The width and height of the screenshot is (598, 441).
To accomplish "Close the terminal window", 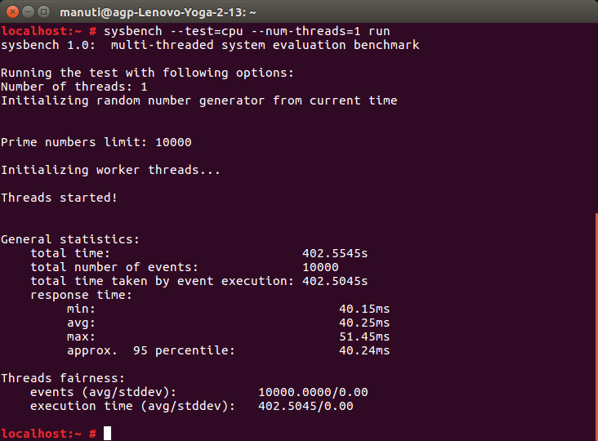I will point(12,12).
